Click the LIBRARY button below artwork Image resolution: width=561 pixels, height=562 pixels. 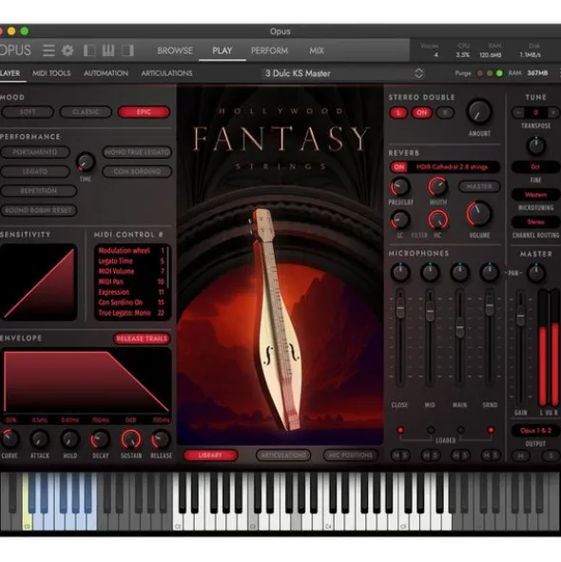[210, 455]
